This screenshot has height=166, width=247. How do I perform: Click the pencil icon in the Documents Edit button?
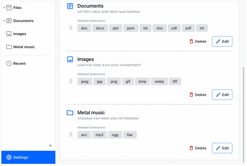218,41
